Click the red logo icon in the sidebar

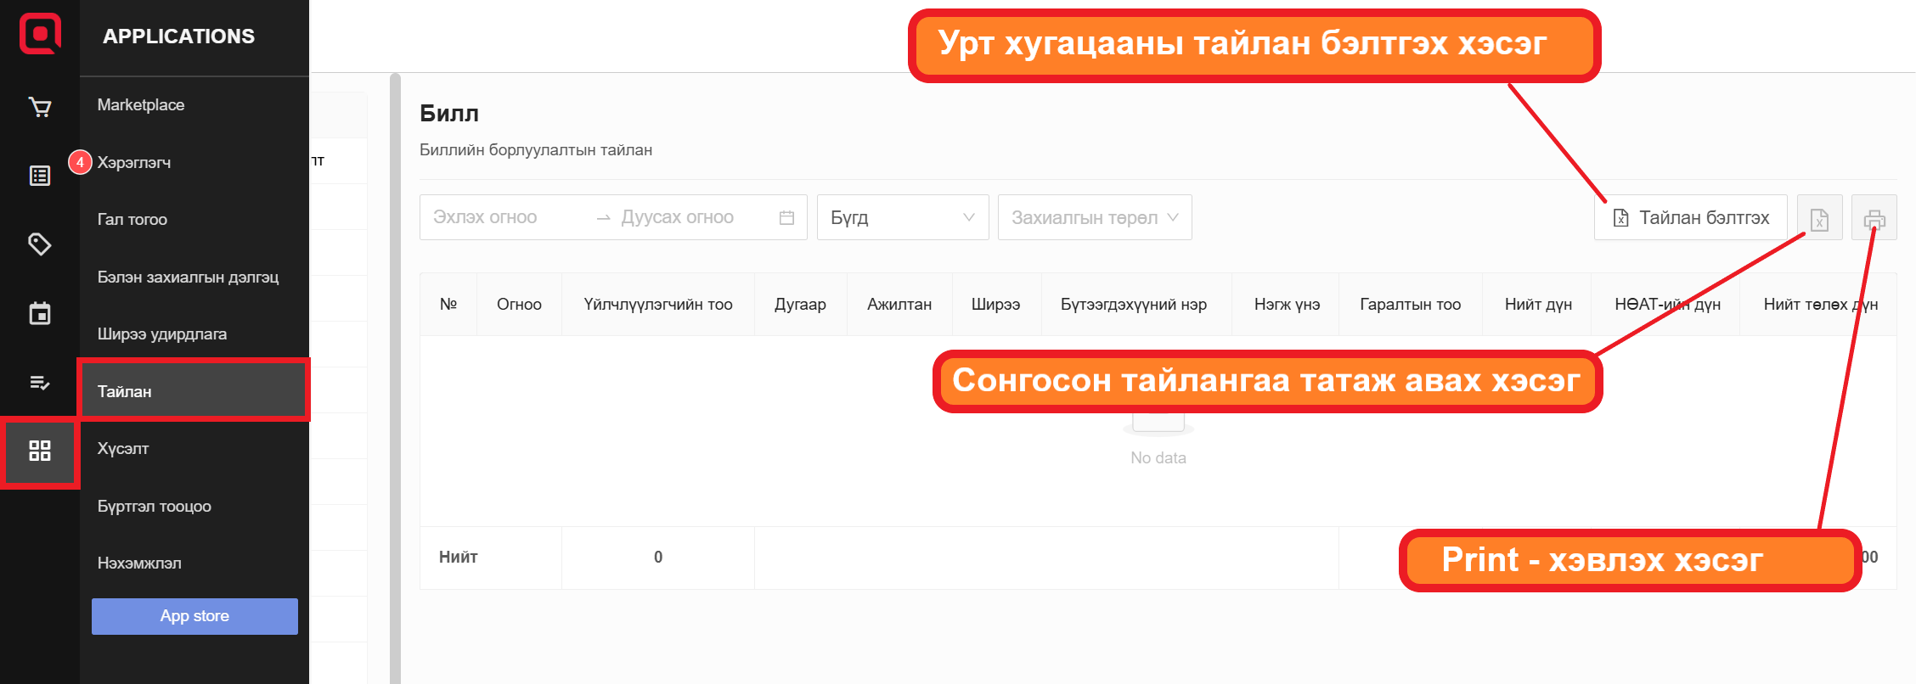pyautogui.click(x=40, y=34)
